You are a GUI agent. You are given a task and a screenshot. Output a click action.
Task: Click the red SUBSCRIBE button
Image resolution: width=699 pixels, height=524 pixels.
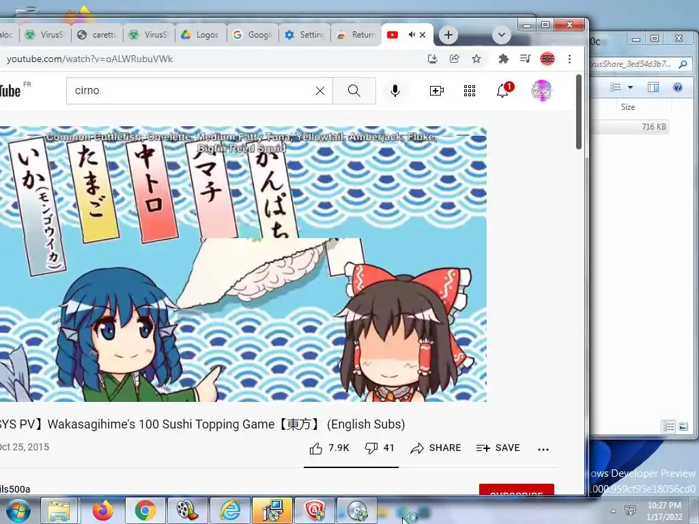516,489
